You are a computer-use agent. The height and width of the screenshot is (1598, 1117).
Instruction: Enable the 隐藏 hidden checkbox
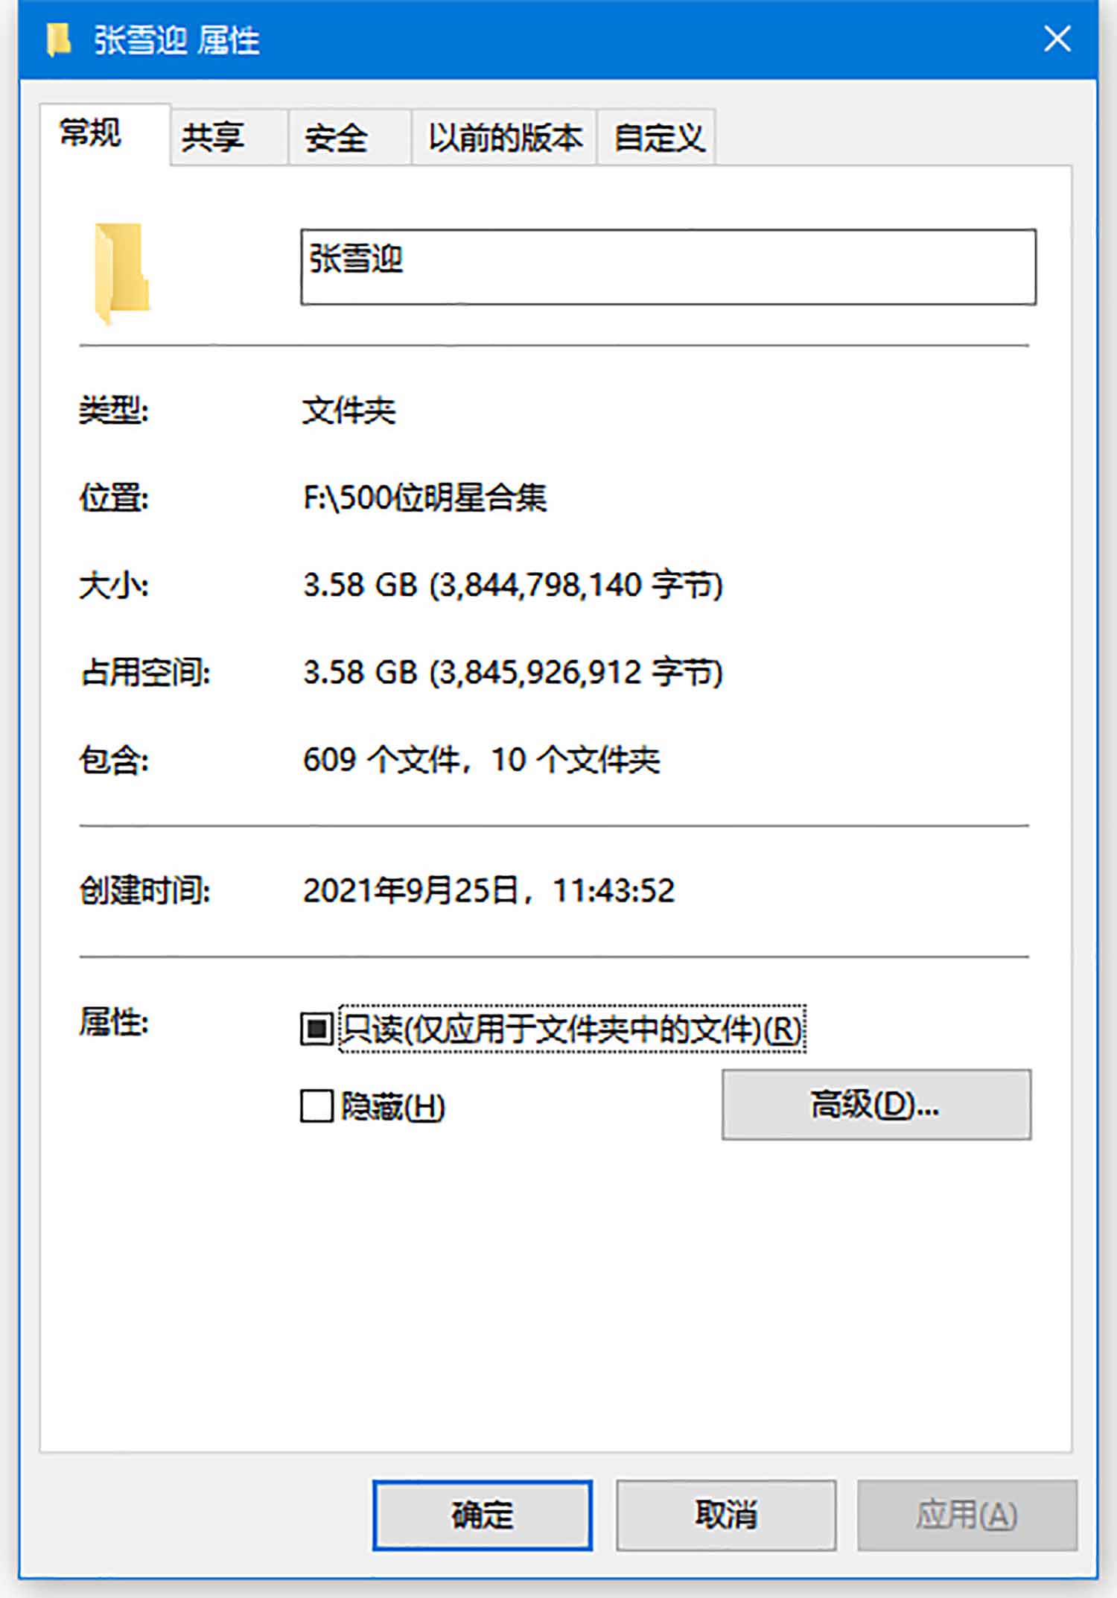(x=316, y=1106)
